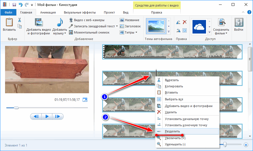Screen dimensions: 253x151
Task: Step to previous frame button
Action: pos(36,116)
